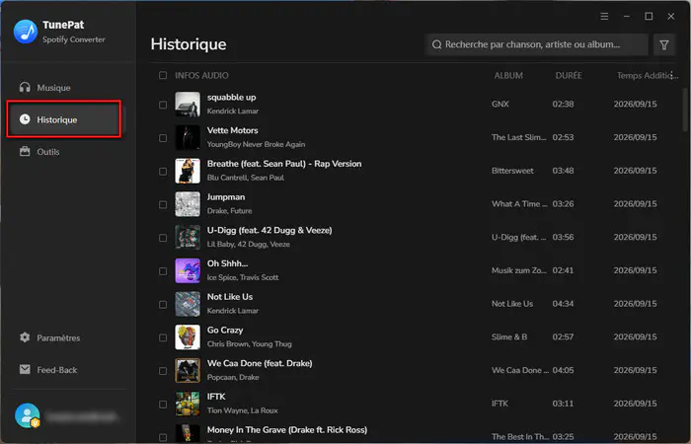691x444 pixels.
Task: Check the box for Vette Motors
Action: click(x=163, y=138)
